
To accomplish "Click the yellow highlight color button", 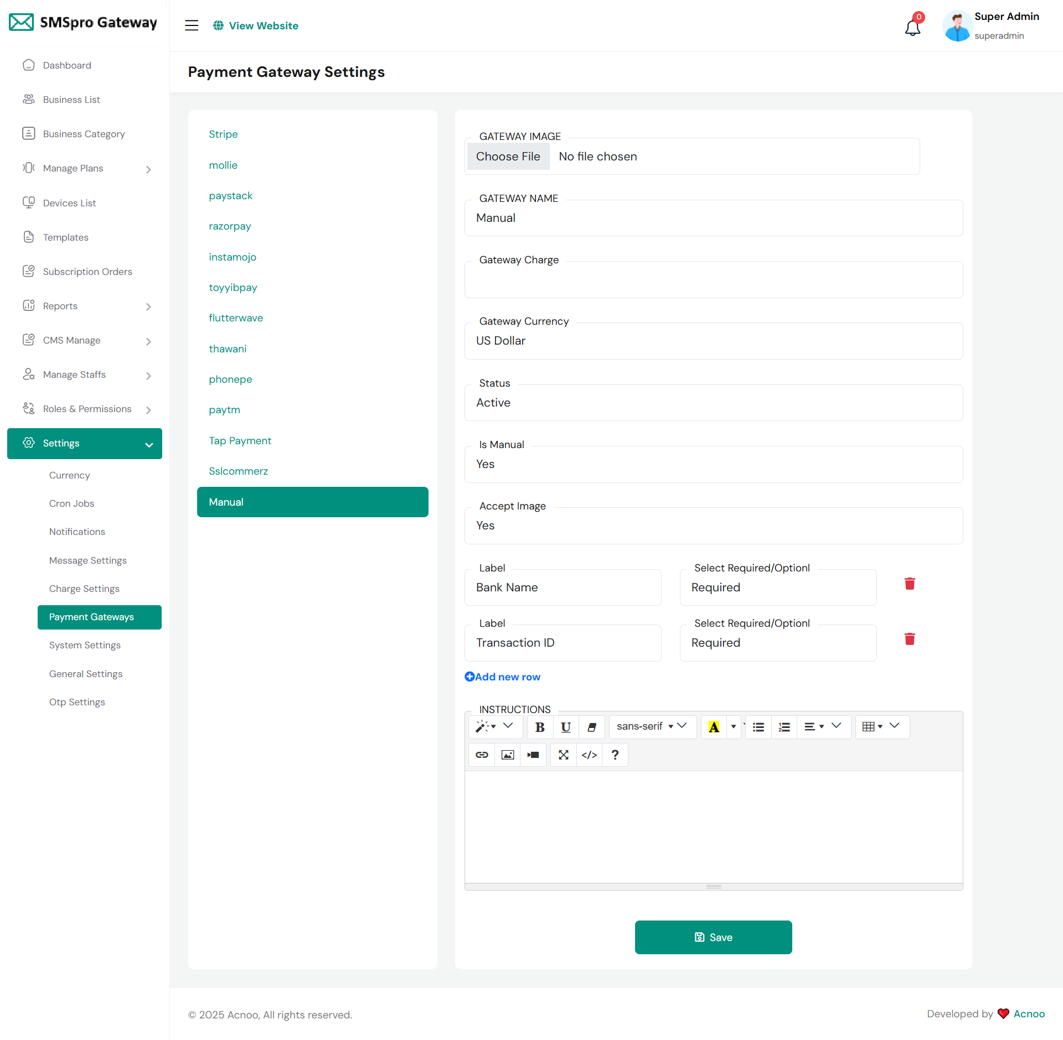I will pyautogui.click(x=714, y=727).
